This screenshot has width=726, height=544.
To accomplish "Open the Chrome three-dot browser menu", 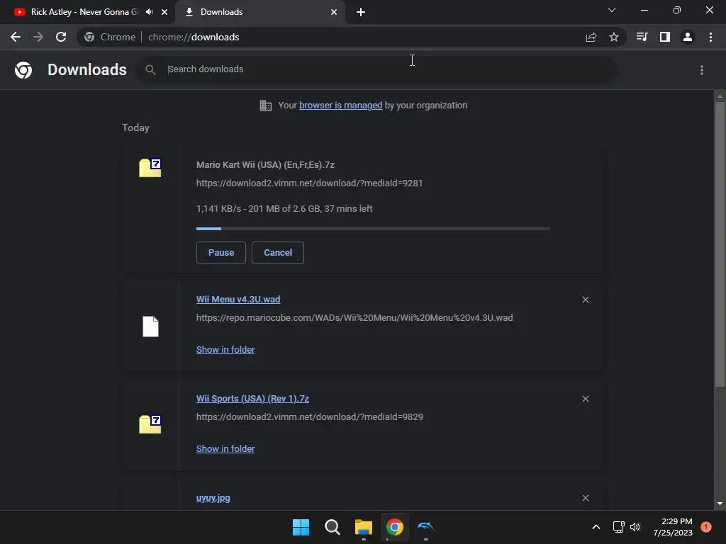I will [710, 37].
